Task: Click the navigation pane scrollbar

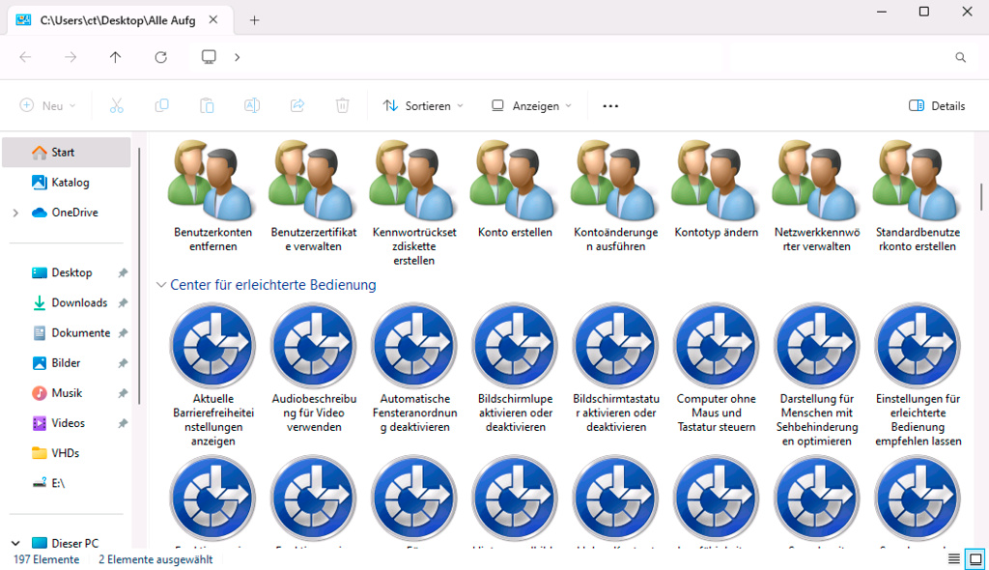Action: coord(138,276)
